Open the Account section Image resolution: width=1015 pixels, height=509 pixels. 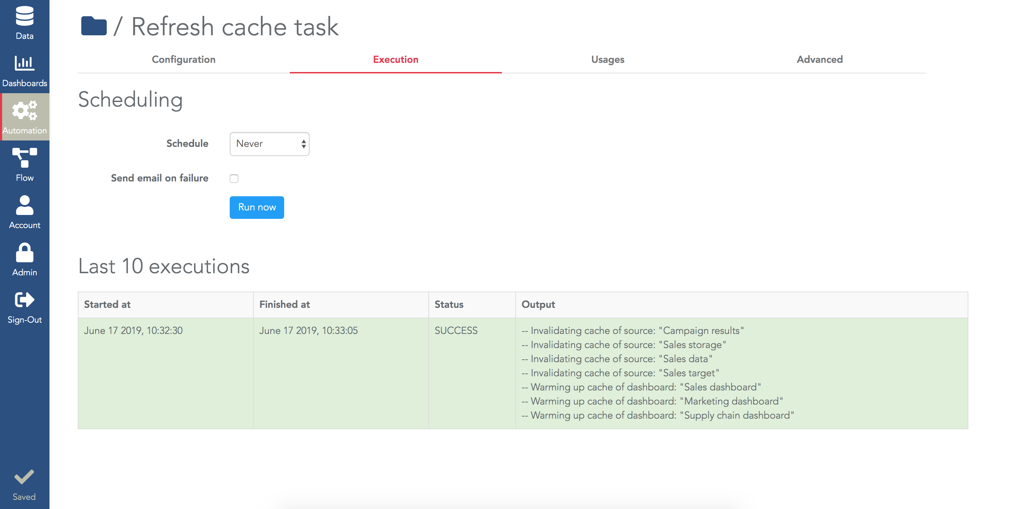click(x=24, y=212)
